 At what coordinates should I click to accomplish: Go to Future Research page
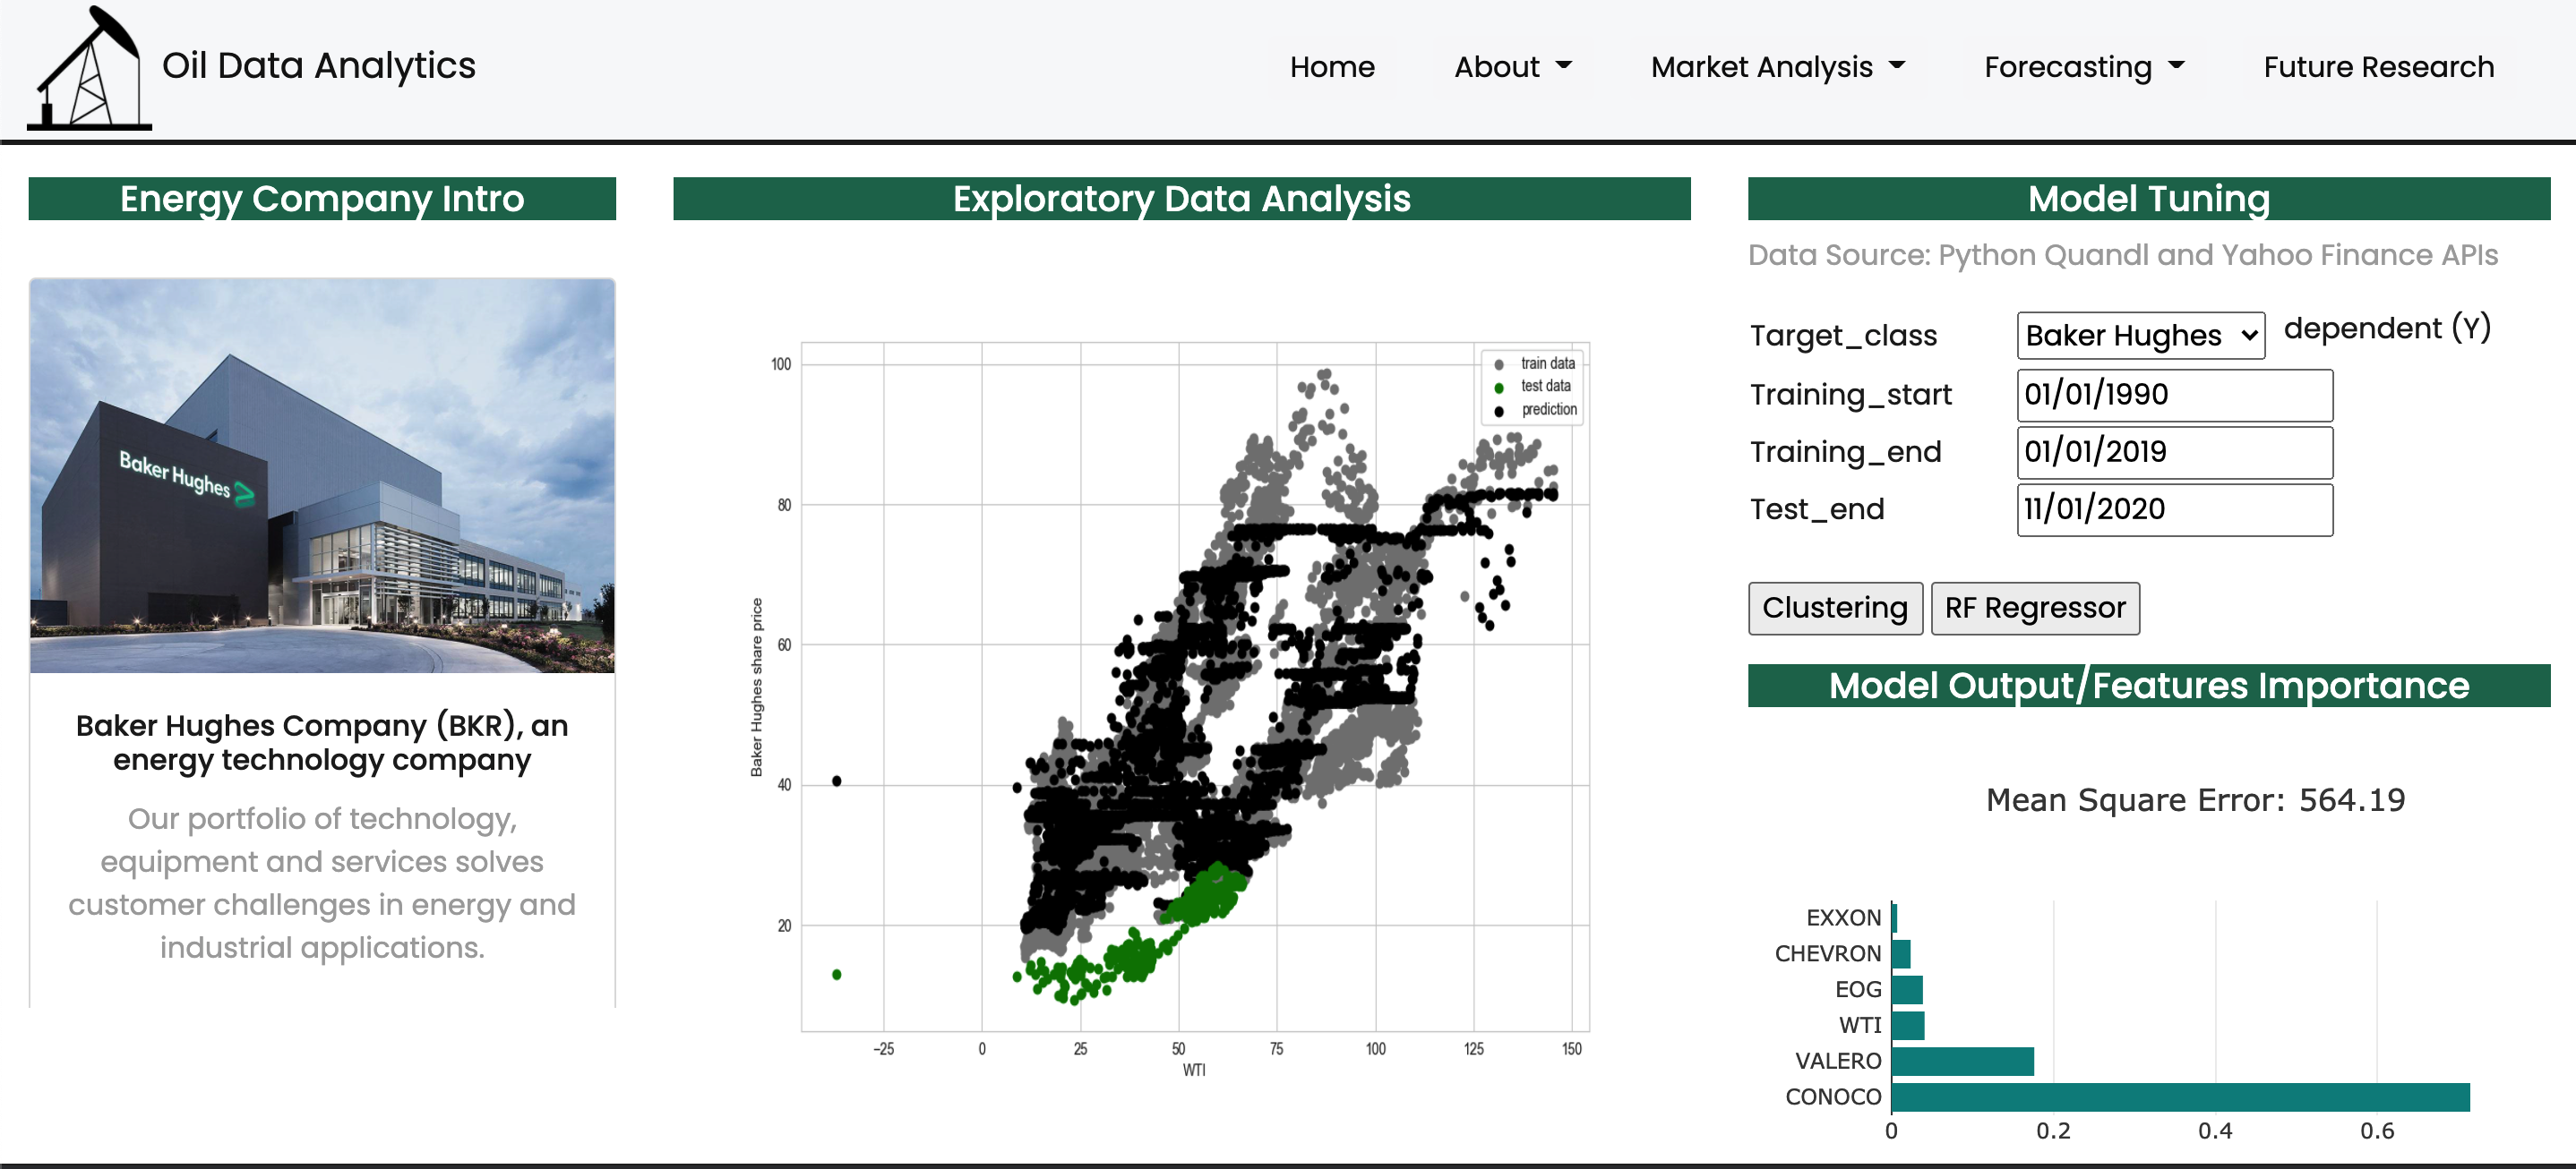2377,67
